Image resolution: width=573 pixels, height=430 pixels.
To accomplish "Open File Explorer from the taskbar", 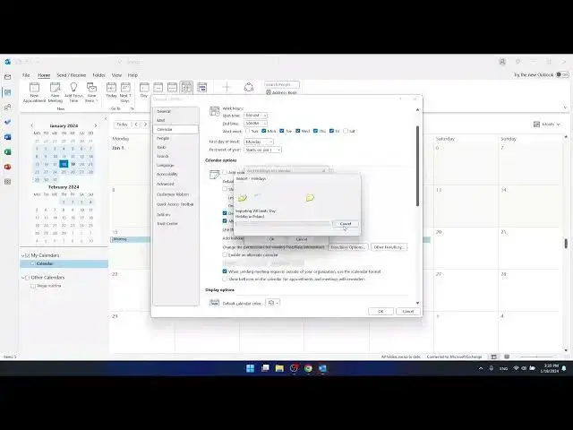I will pyautogui.click(x=279, y=368).
